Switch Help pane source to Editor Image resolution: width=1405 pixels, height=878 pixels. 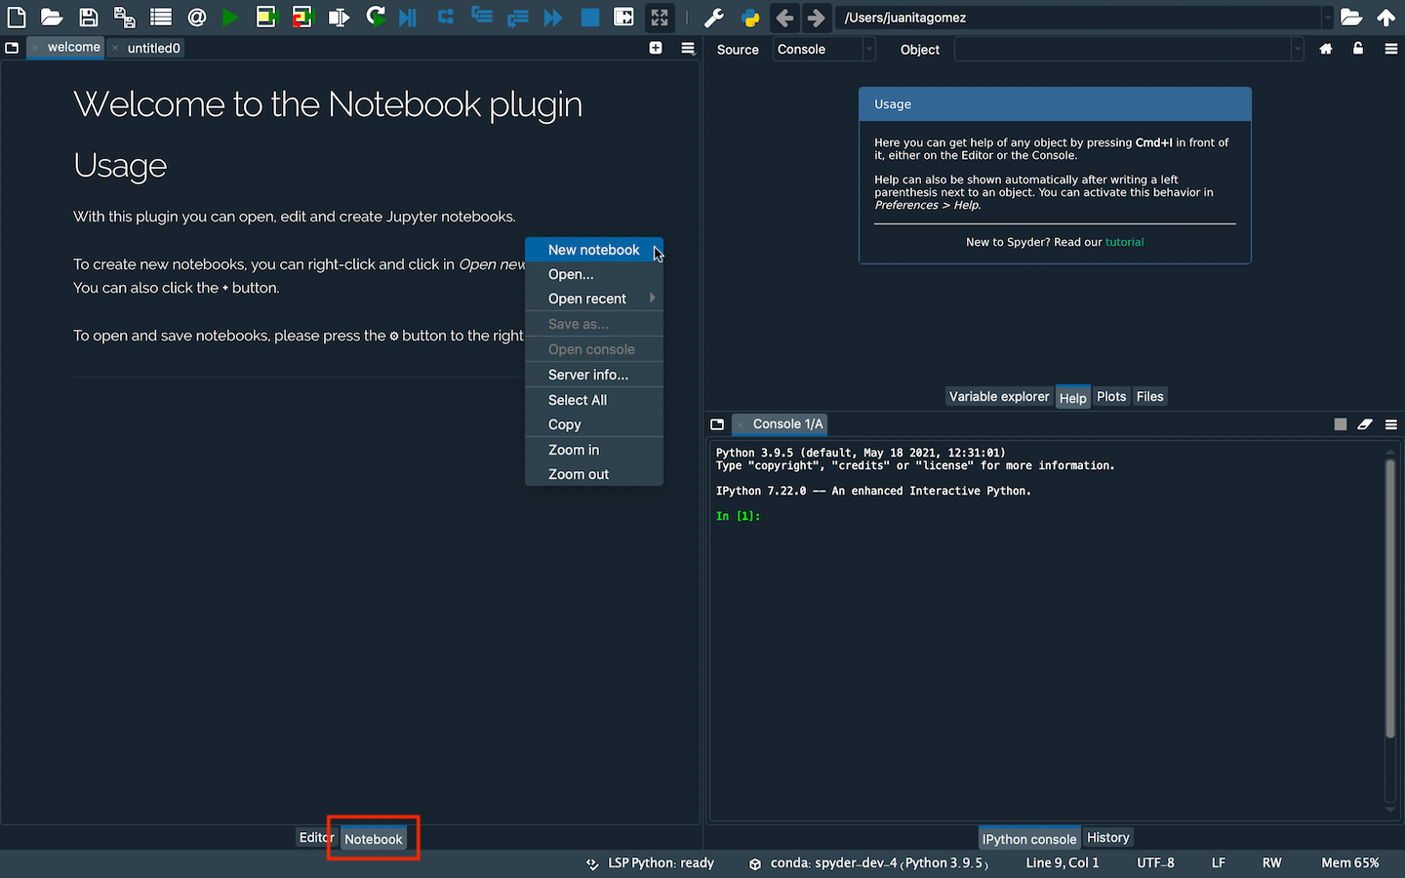824,49
